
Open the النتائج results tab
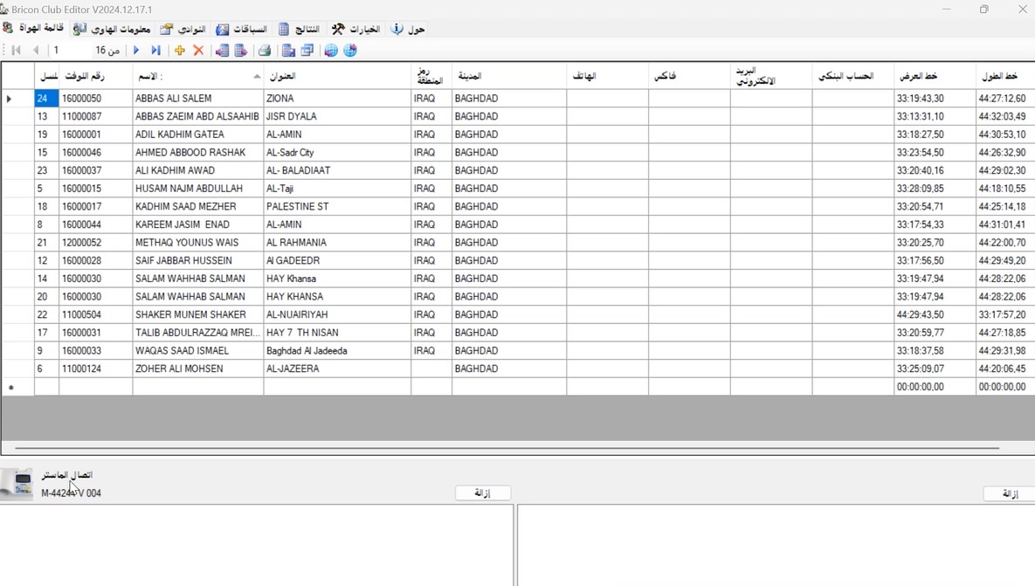[299, 29]
